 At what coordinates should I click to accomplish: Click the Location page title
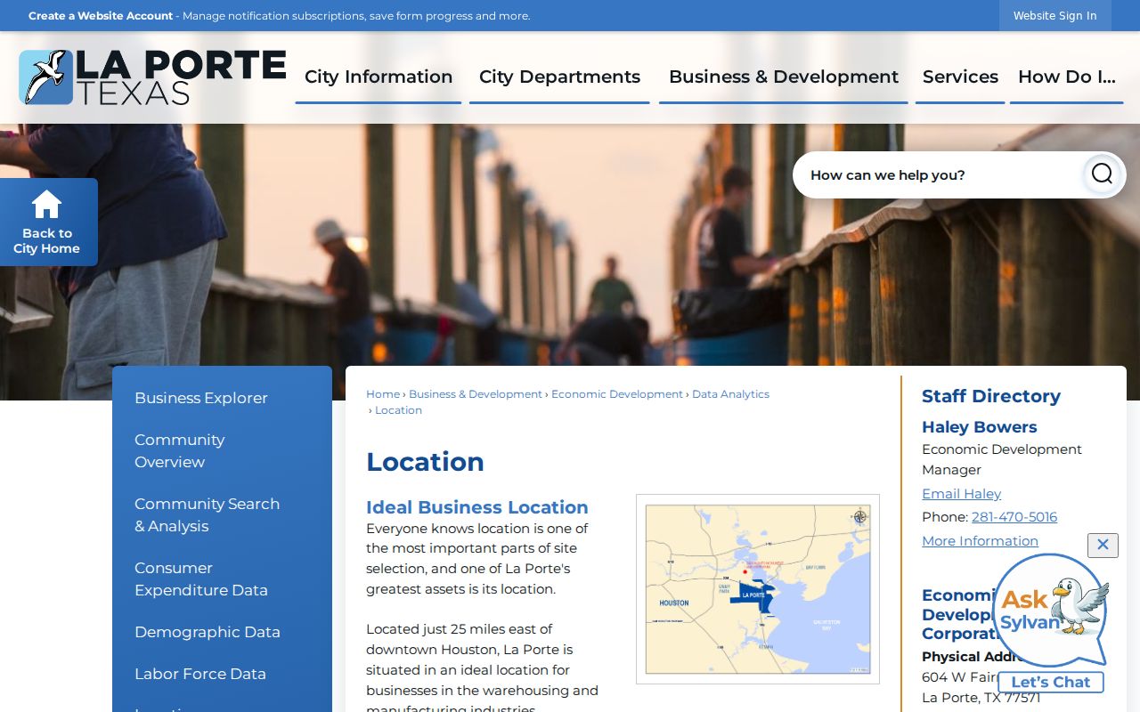pyautogui.click(x=425, y=462)
